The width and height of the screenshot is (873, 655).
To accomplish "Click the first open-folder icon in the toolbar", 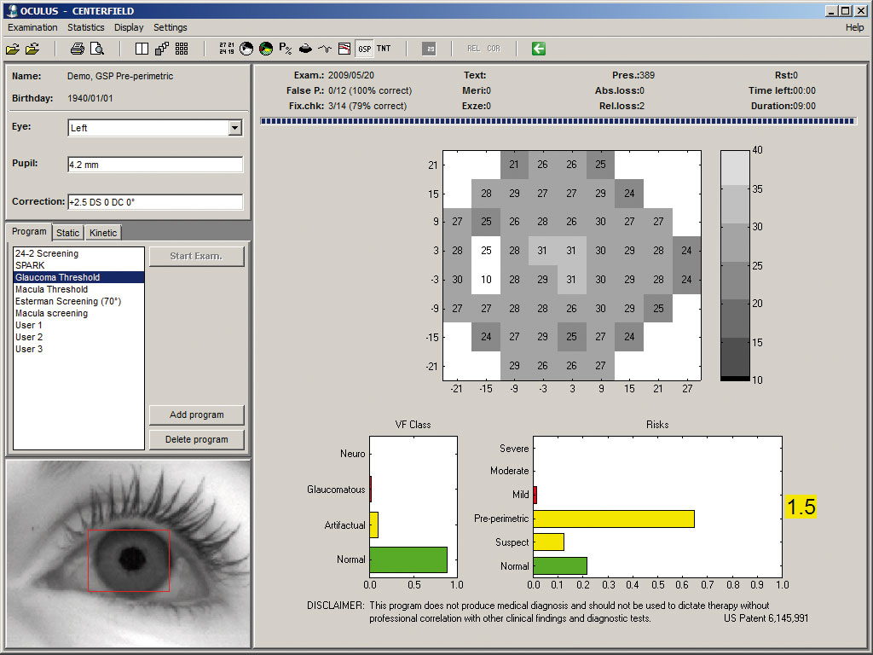I will tap(13, 49).
